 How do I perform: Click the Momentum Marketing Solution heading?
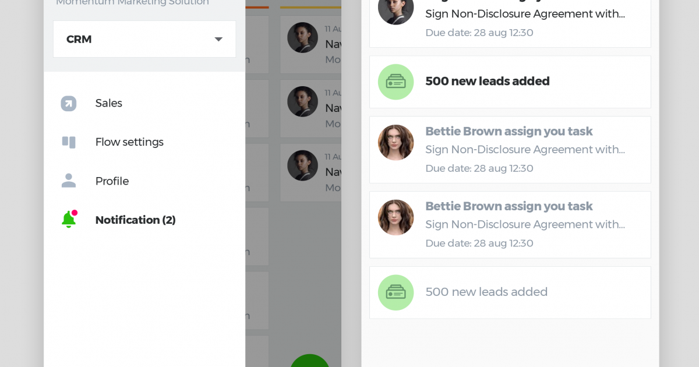click(x=132, y=3)
